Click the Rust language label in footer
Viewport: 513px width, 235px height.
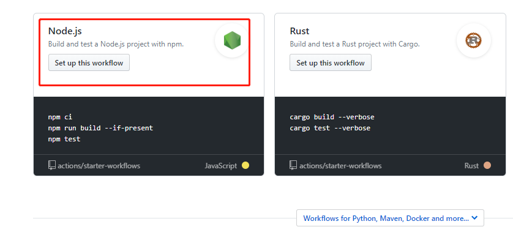pos(471,166)
